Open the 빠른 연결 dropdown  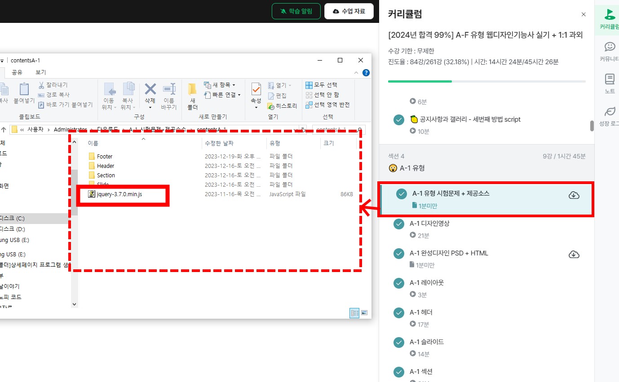point(222,95)
